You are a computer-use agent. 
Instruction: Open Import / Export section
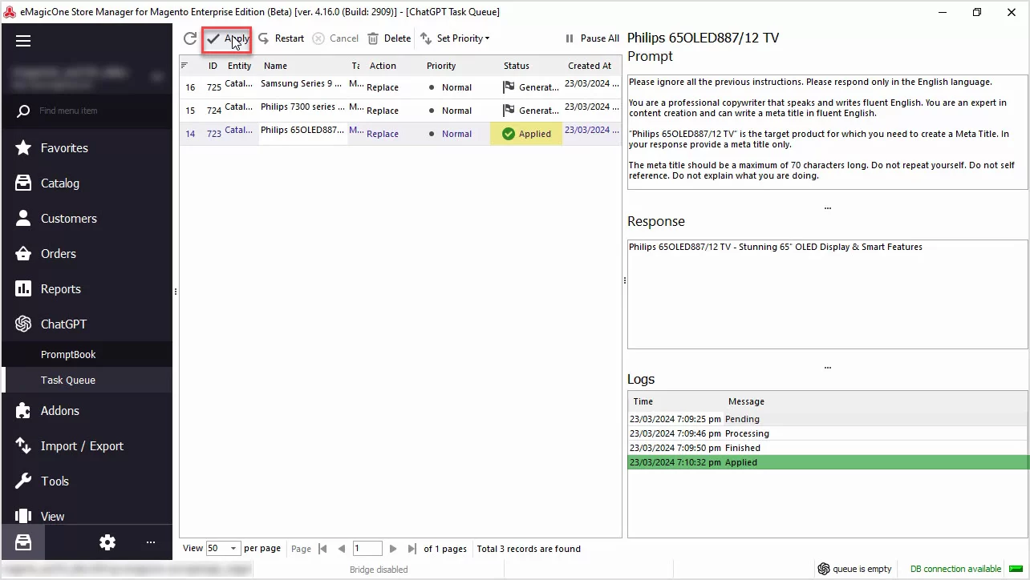(x=87, y=445)
